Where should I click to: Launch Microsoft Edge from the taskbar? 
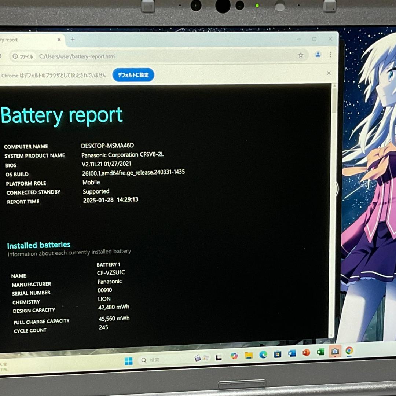coord(263,356)
